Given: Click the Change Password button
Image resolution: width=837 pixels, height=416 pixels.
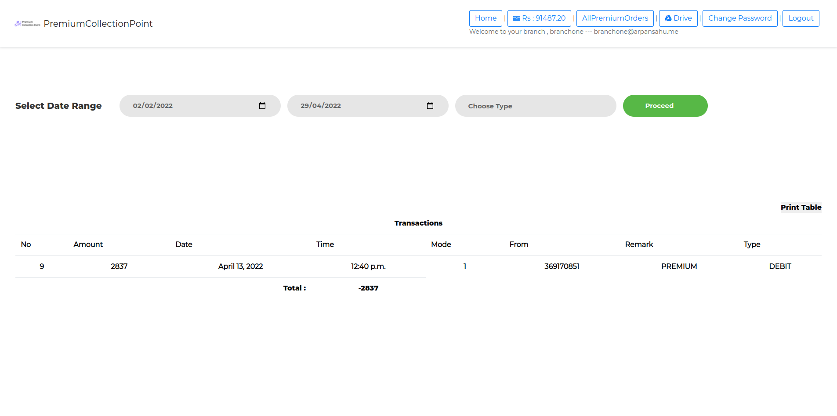Looking at the screenshot, I should point(739,18).
